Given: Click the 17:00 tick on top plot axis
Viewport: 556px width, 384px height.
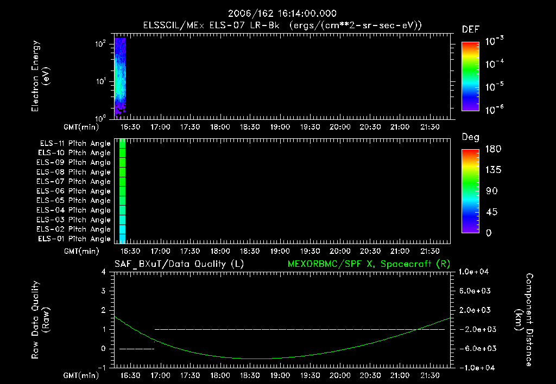Looking at the screenshot, I should coord(160,127).
